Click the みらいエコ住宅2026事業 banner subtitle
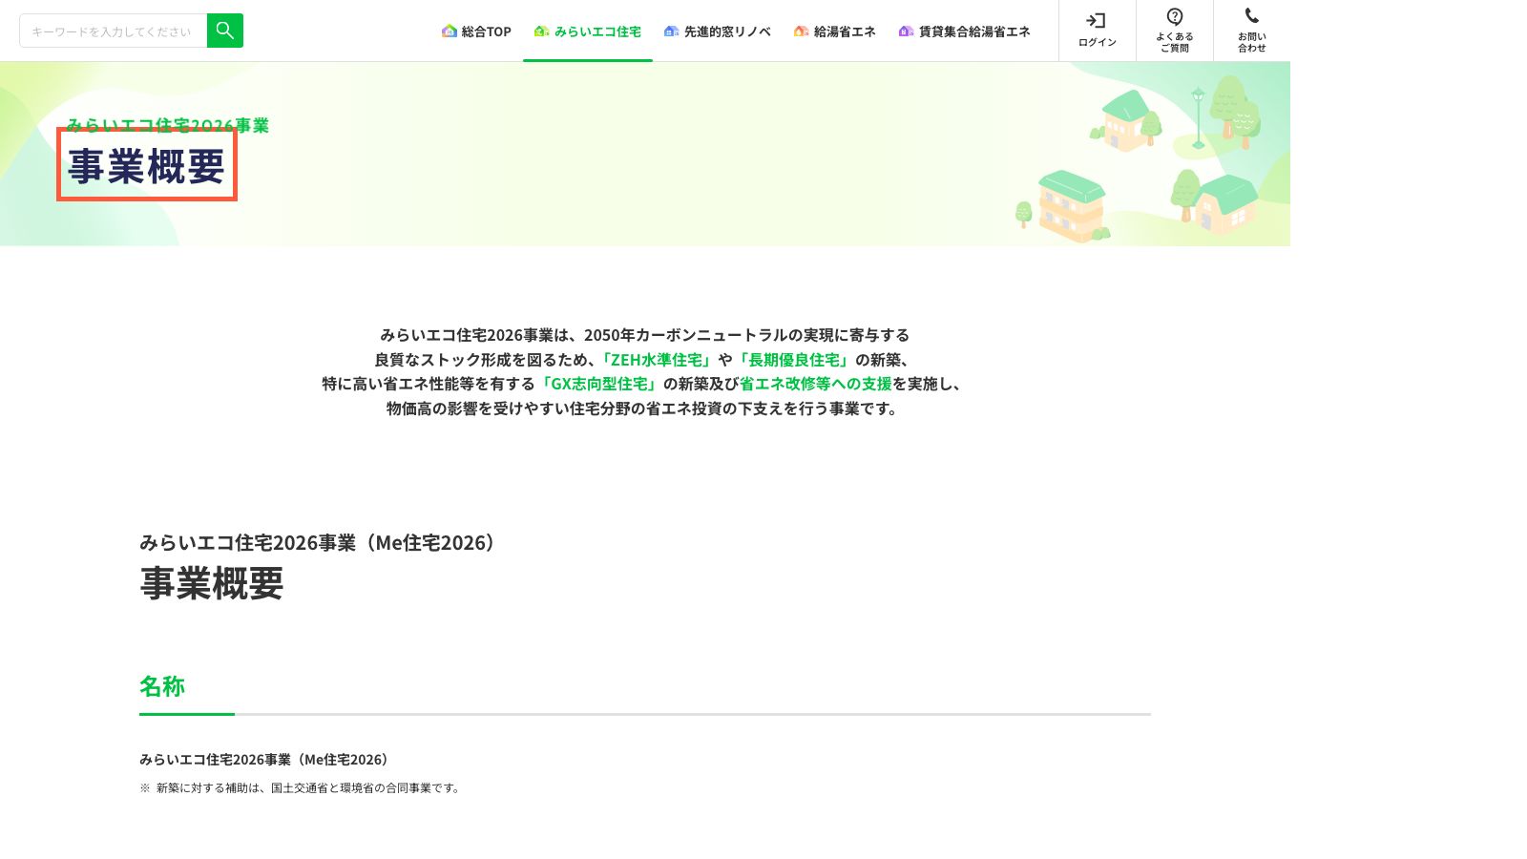This screenshot has height=859, width=1527. tap(168, 125)
